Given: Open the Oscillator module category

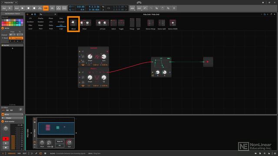Looking at the screenshot, I should pos(30,22).
